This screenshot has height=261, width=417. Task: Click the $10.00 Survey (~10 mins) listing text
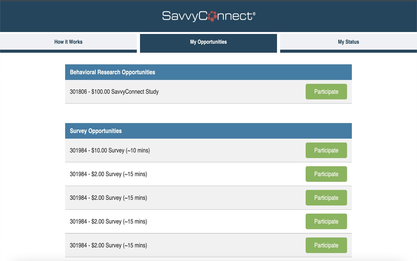[x=110, y=150]
